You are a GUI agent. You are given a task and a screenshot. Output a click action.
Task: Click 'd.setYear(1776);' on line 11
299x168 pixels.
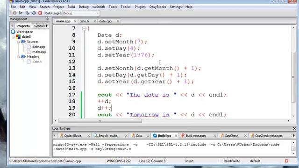(x=126, y=55)
